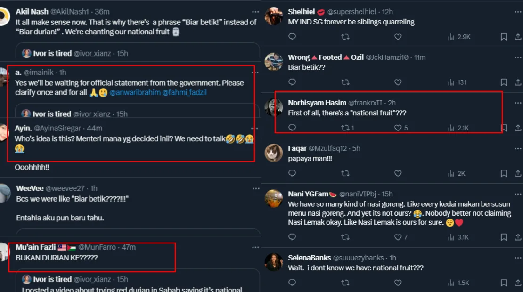Open more options on Mu'ain Fazli's tweet

255,247
